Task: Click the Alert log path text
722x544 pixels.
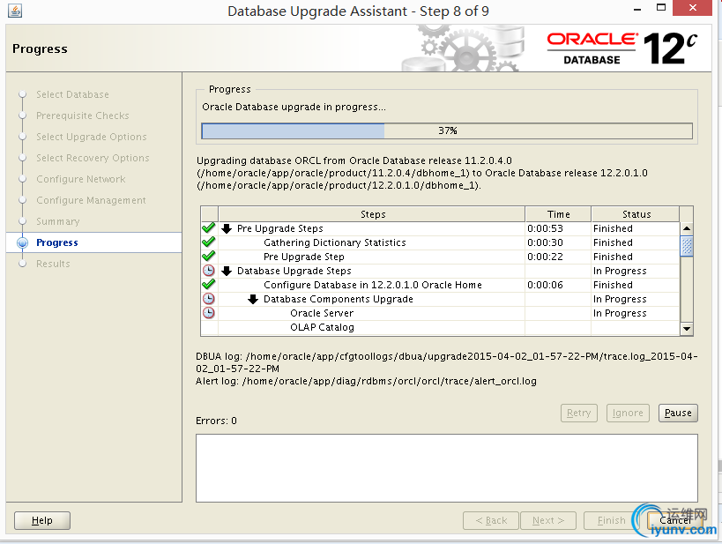Action: click(366, 382)
